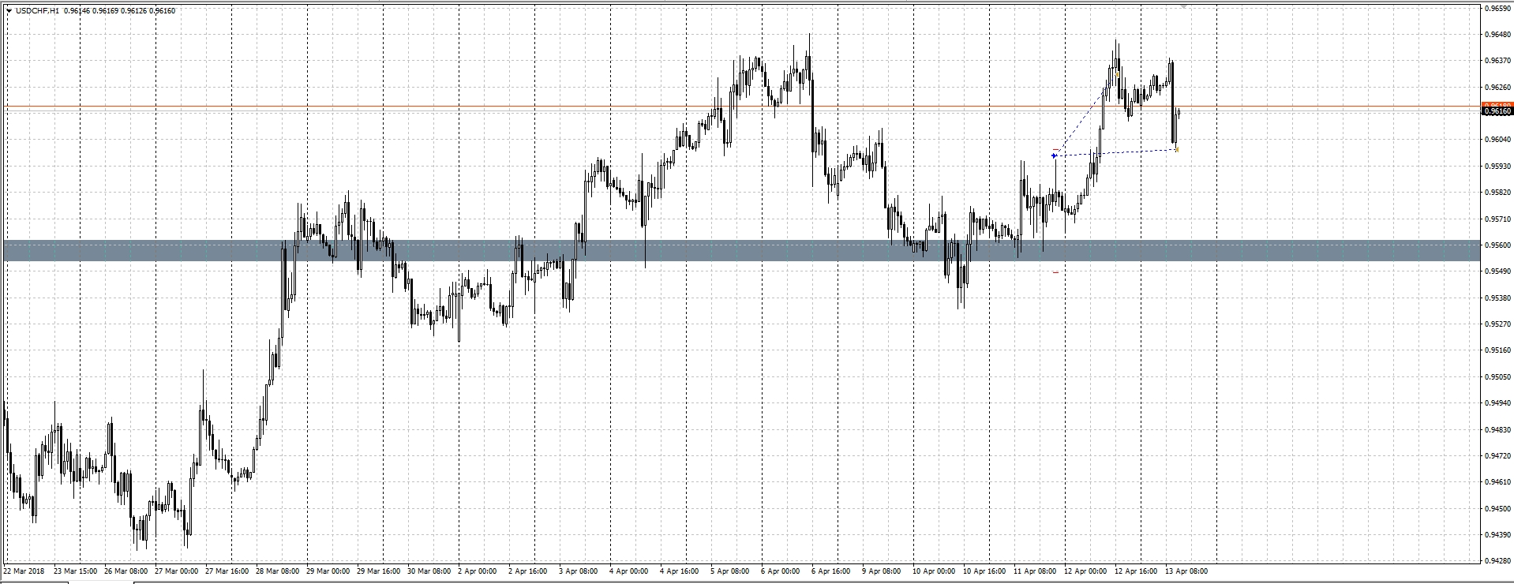Click the 29 Mar 16:00 time axis label
1514x584 pixels.
click(x=379, y=571)
